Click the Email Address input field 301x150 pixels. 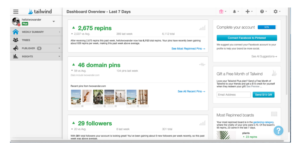[234, 95]
